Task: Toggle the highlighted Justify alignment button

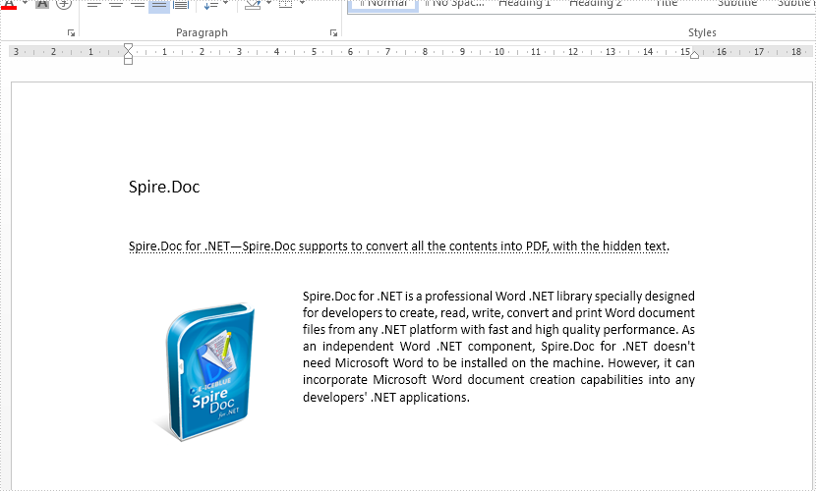Action: 159,5
